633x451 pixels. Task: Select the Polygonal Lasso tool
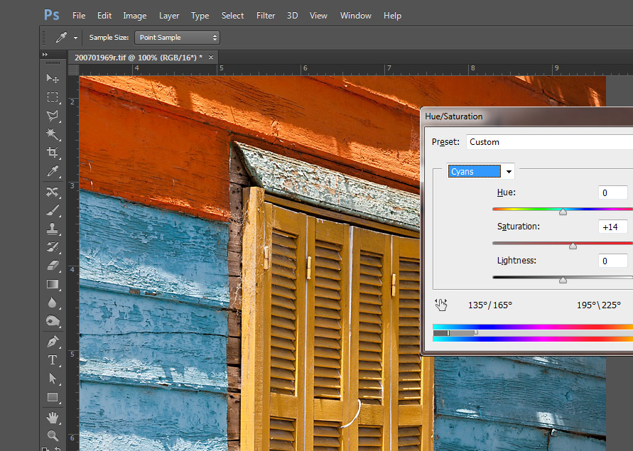pos(53,116)
